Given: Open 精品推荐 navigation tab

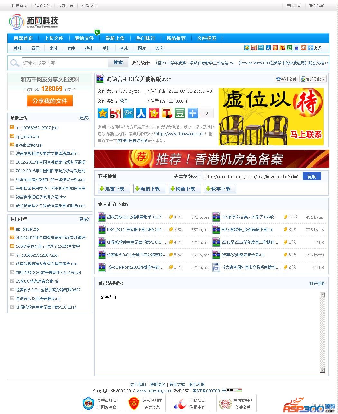Looking at the screenshot, I should point(176,38).
